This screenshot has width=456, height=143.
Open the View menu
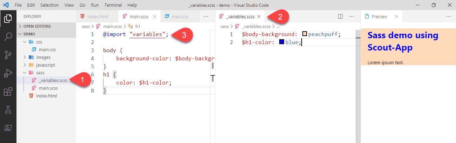click(69, 5)
